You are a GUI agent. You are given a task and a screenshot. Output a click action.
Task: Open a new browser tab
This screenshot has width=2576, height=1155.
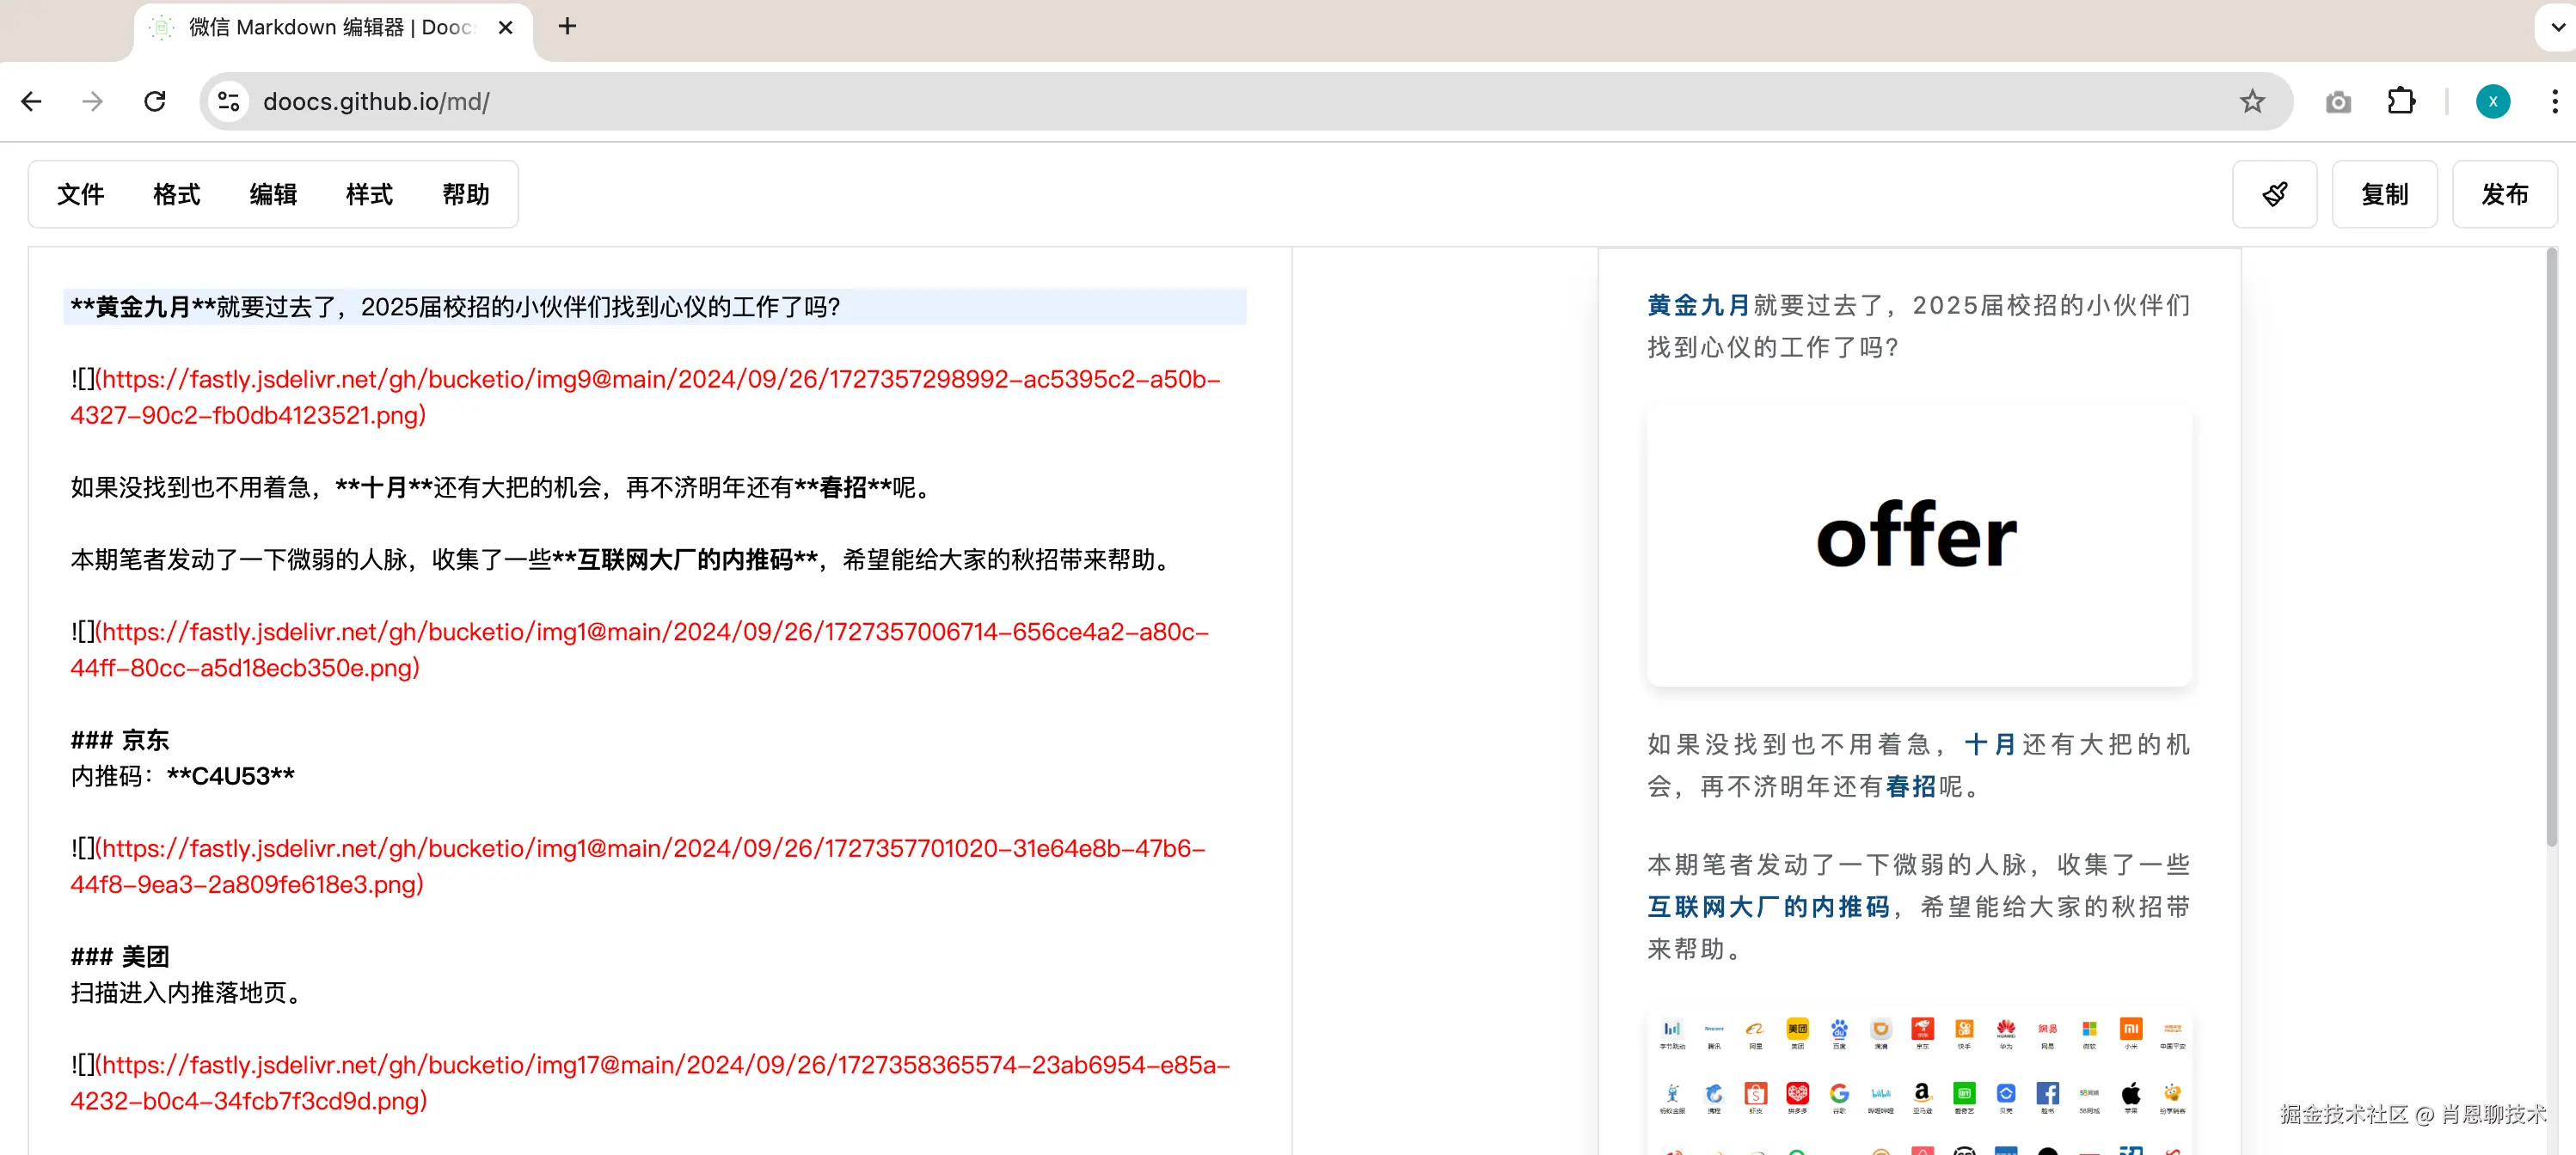567,27
